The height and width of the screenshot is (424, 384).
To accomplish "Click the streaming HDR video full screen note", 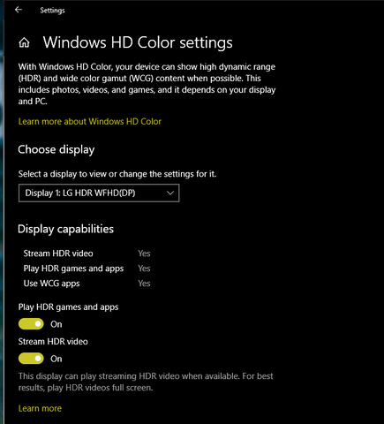I will pyautogui.click(x=146, y=382).
